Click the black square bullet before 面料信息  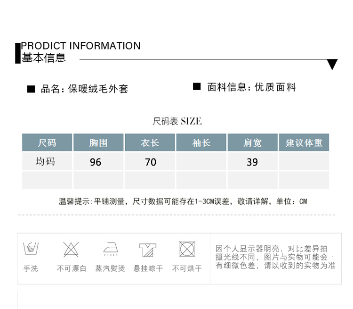[197, 87]
